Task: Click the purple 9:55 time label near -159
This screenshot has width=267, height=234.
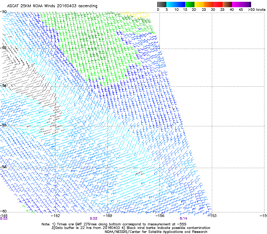Action: (x=93, y=219)
